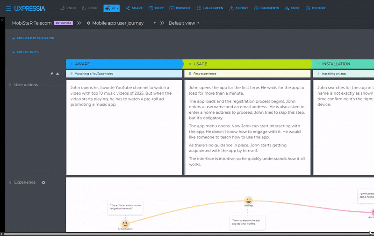The width and height of the screenshot is (374, 236).
Task: Pin the substages row
Action: click(52, 74)
